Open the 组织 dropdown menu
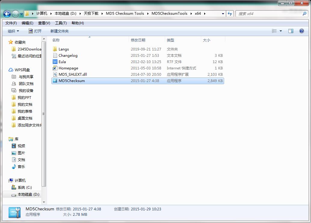311x223 pixels. tap(13, 31)
